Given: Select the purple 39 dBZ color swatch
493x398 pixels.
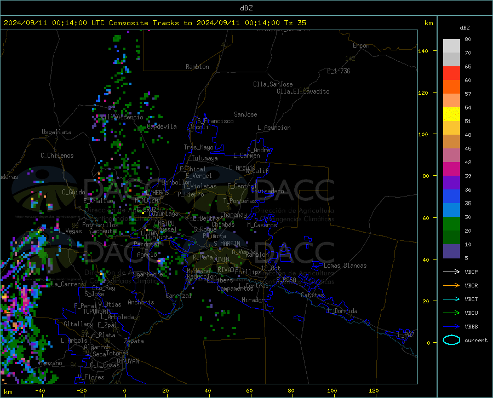Looking at the screenshot, I should (451, 183).
